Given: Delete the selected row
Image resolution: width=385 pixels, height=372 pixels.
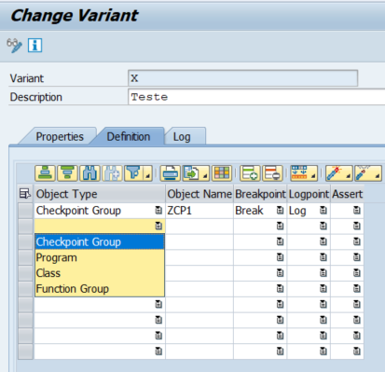Looking at the screenshot, I should (272, 173).
